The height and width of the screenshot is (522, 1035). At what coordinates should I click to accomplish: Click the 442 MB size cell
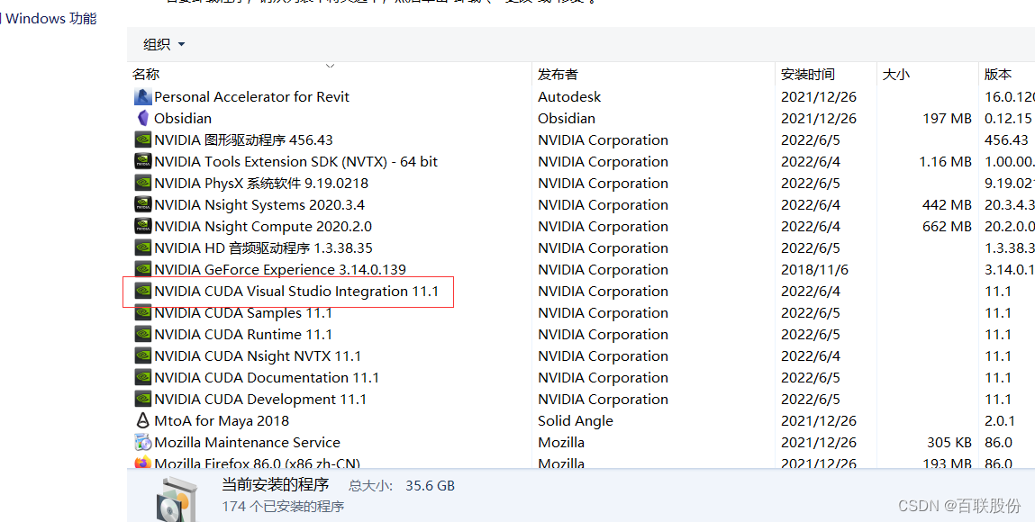947,205
